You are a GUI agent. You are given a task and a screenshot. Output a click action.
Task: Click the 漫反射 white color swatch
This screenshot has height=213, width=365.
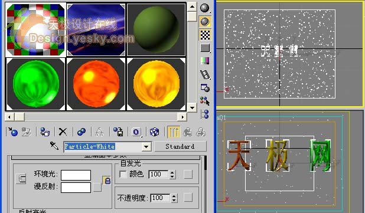pos(76,188)
